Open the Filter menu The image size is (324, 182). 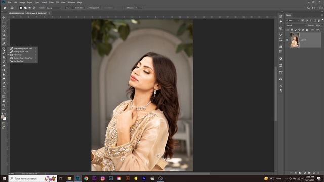(x=51, y=2)
